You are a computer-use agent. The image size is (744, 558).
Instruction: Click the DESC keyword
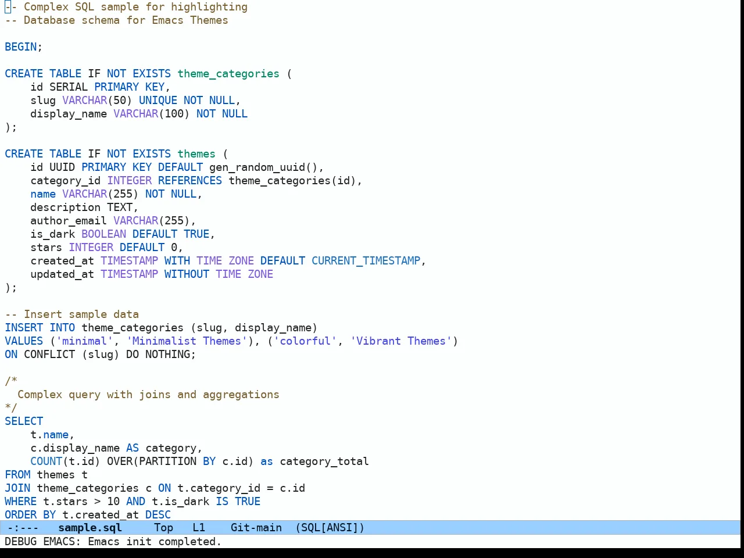pos(158,515)
